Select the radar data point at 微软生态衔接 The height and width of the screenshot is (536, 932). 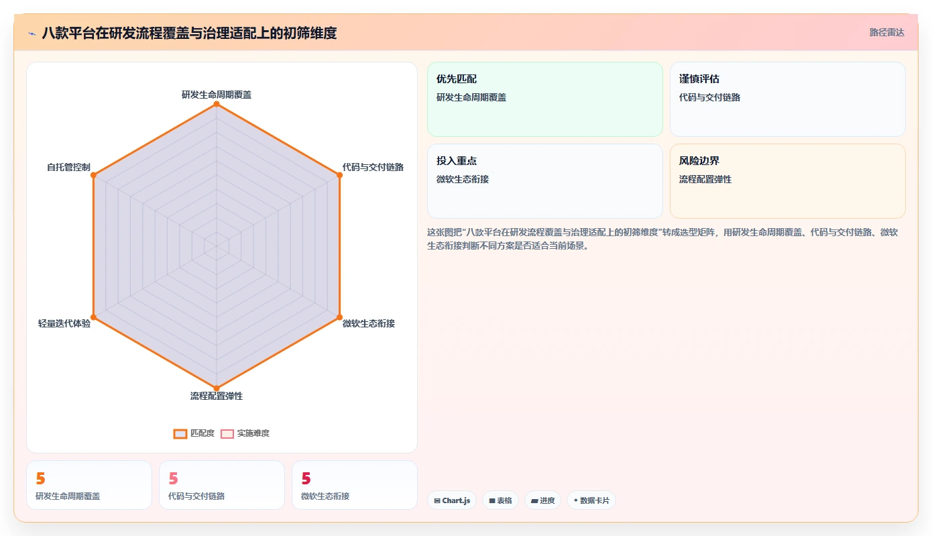339,317
